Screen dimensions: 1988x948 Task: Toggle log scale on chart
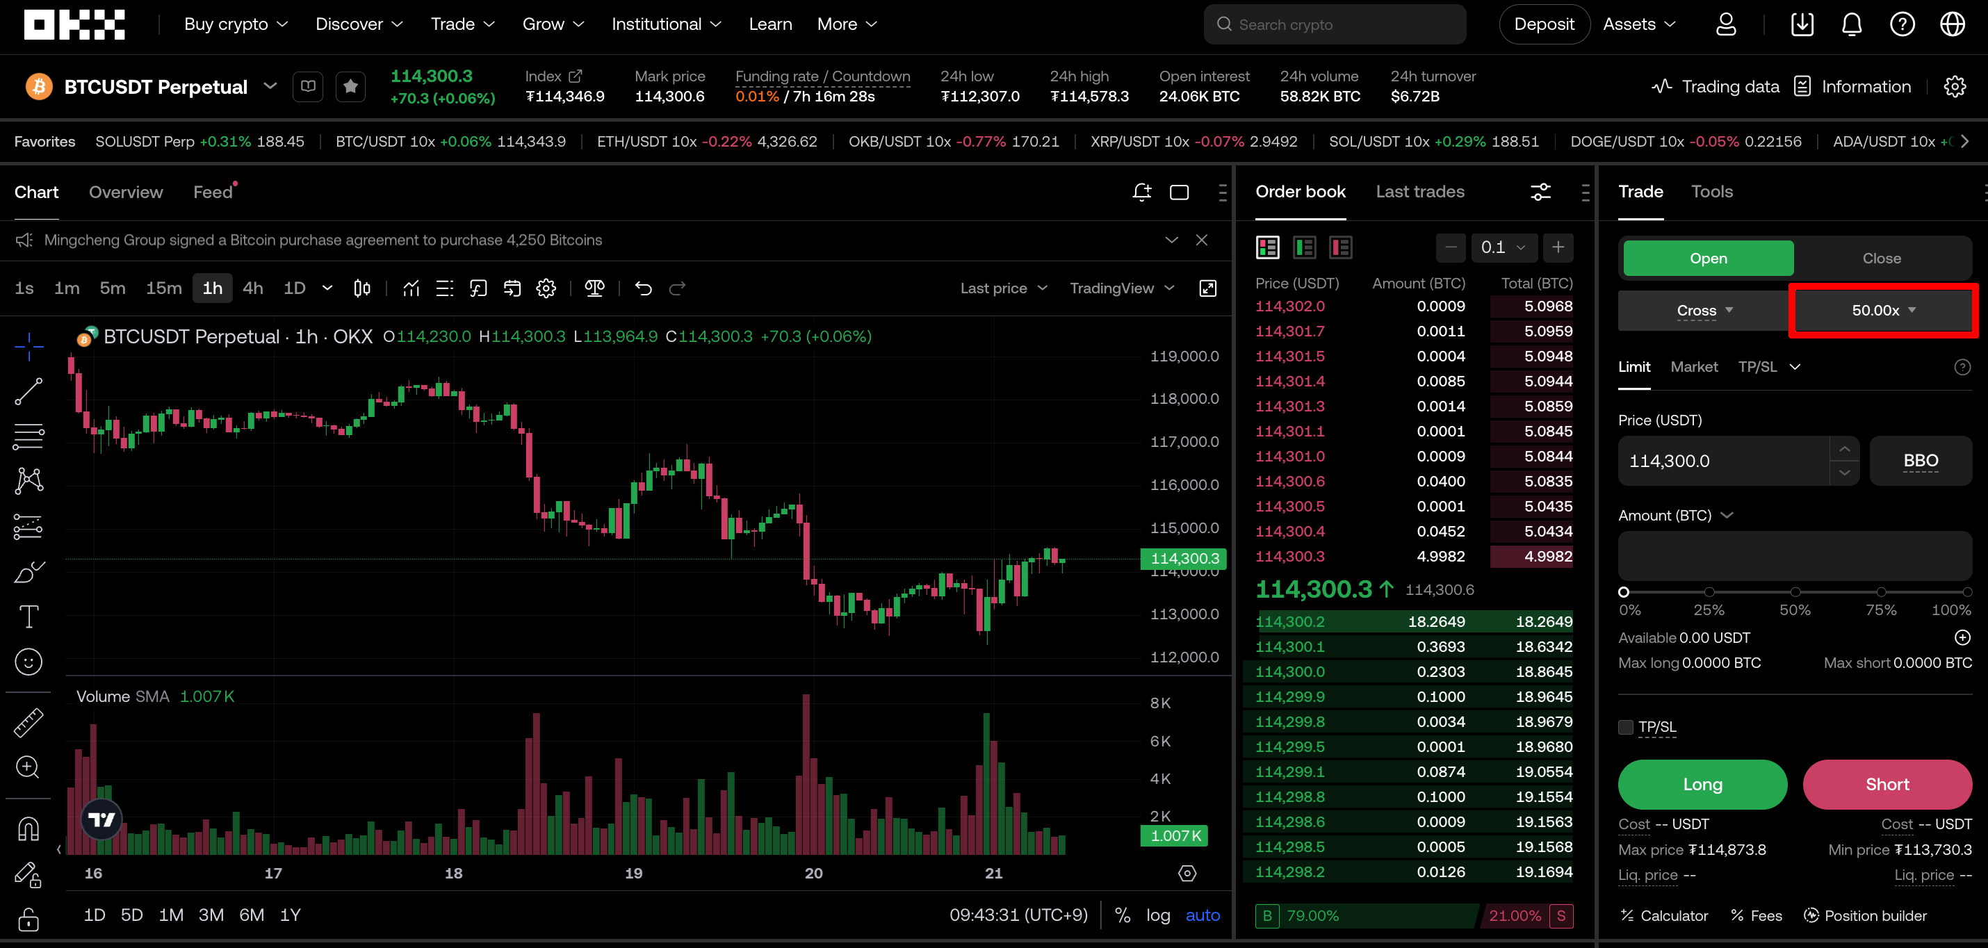coord(1157,915)
